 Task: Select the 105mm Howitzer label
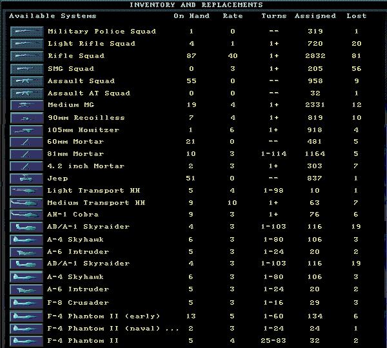83,130
